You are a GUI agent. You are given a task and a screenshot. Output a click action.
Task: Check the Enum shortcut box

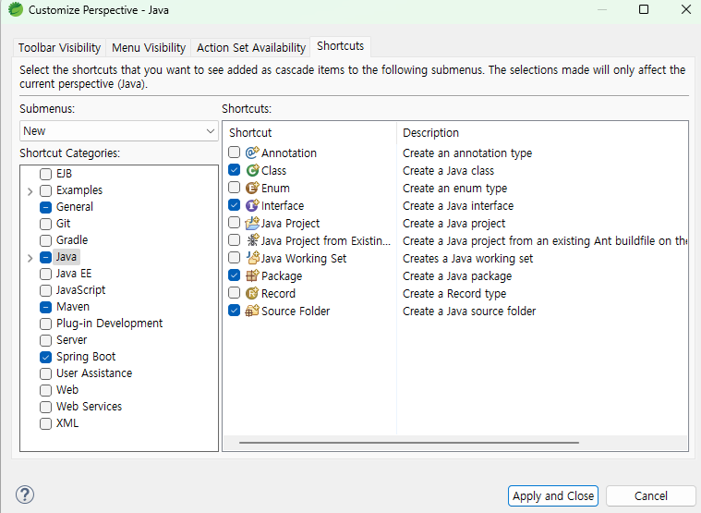(235, 187)
